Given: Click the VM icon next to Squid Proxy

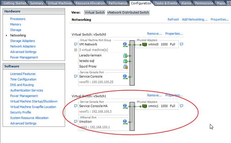Looking at the screenshot, I should click(125, 66).
